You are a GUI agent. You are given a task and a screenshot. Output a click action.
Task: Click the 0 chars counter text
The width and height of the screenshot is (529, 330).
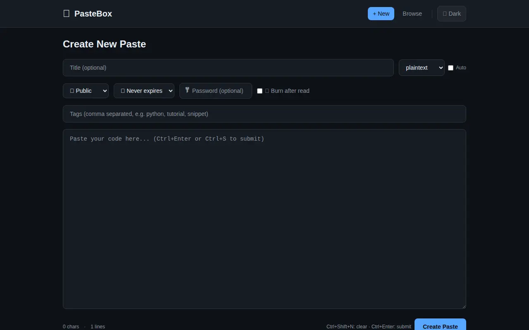click(x=71, y=327)
